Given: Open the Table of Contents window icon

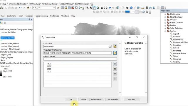Looking at the screenshot, I should pos(62,8).
